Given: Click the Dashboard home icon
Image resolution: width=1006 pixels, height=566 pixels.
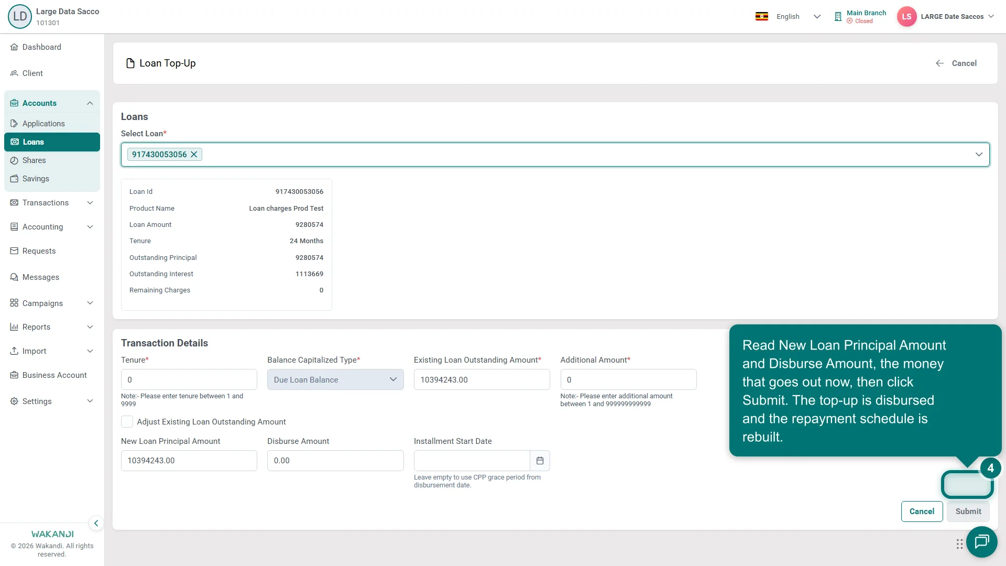Looking at the screenshot, I should [14, 47].
